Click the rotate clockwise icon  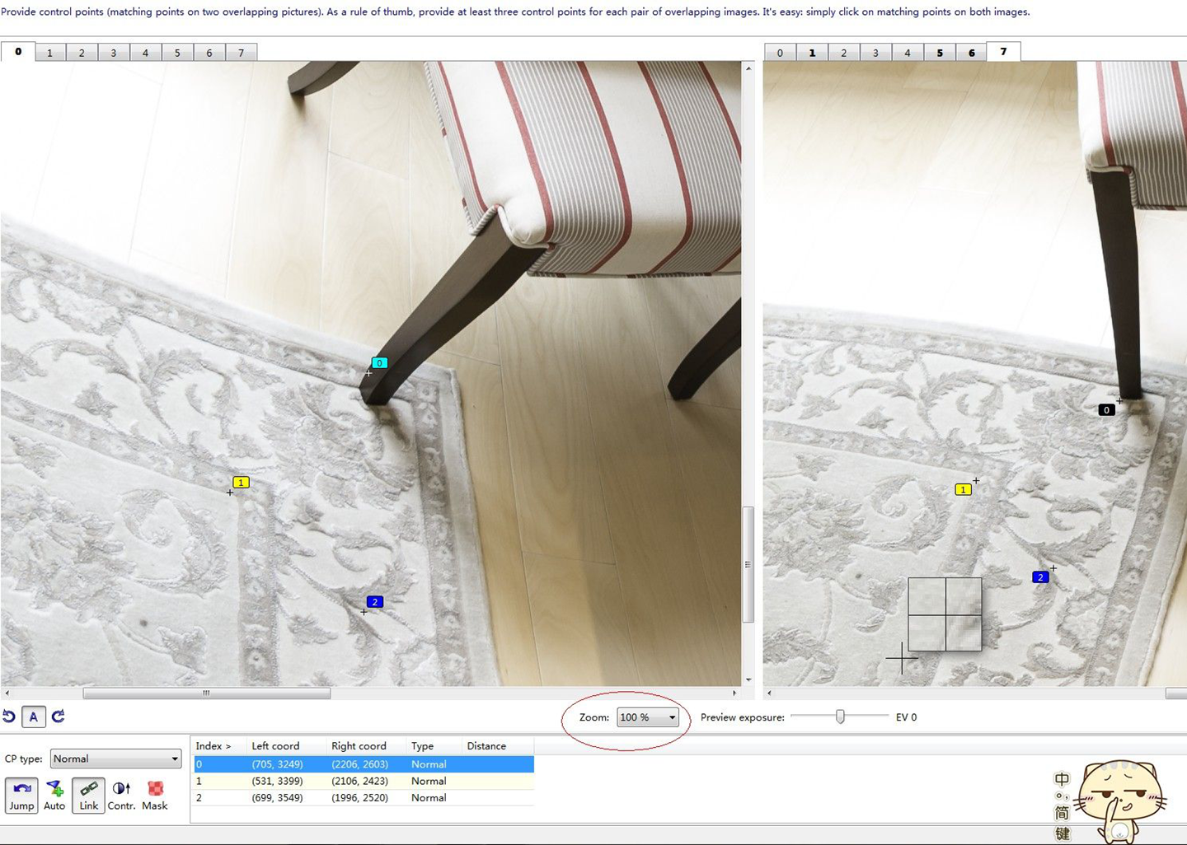tap(58, 717)
